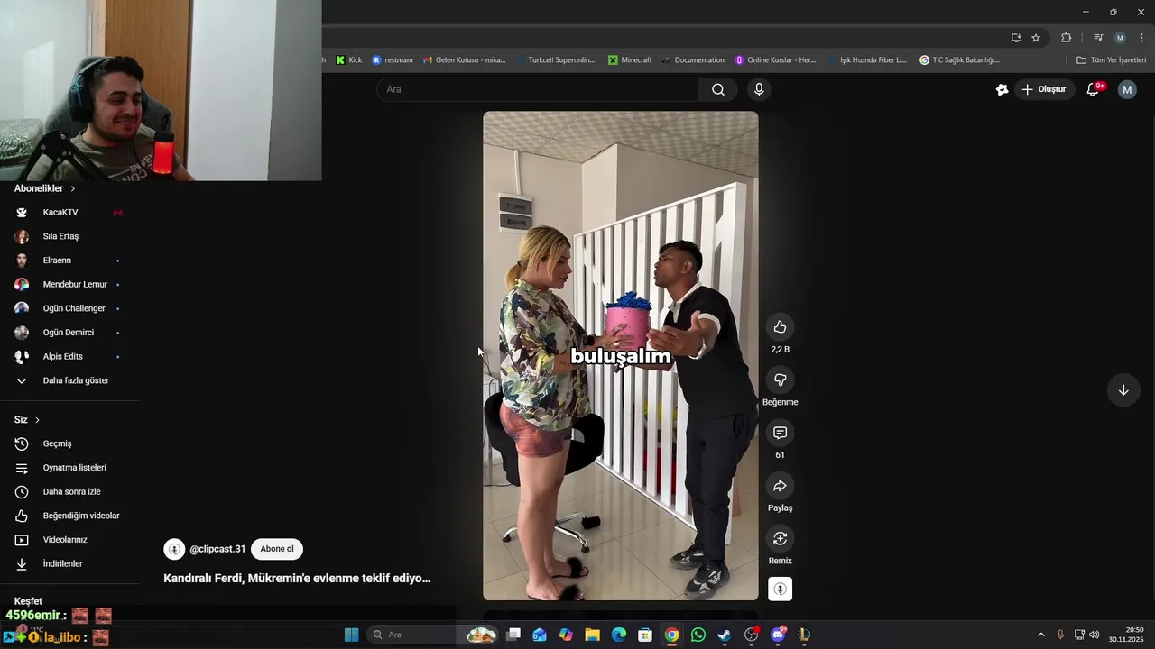Viewport: 1155px width, 649px height.
Task: Open Chrome three-dot menu
Action: [1141, 38]
